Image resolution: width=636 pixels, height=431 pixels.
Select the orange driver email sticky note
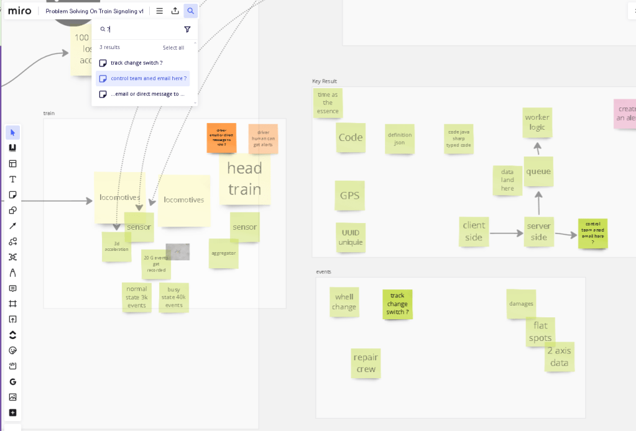click(221, 138)
